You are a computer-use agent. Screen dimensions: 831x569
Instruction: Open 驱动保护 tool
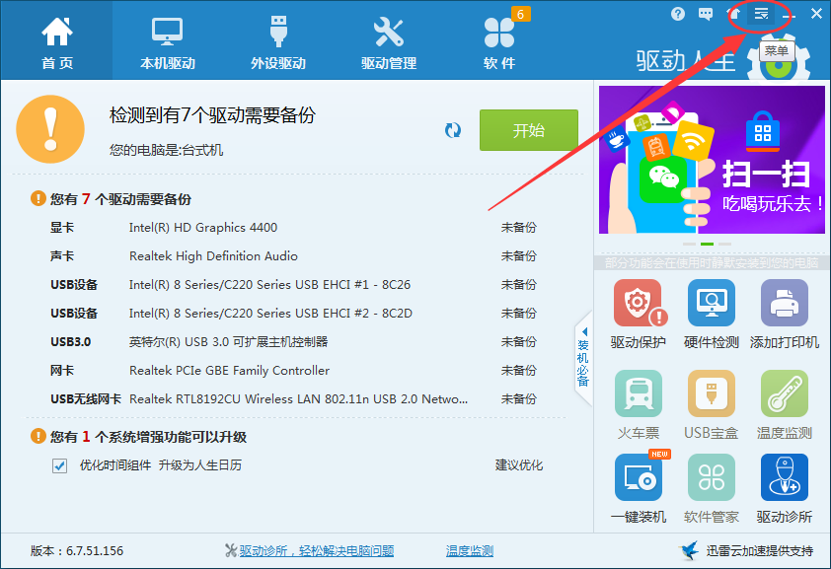(639, 314)
